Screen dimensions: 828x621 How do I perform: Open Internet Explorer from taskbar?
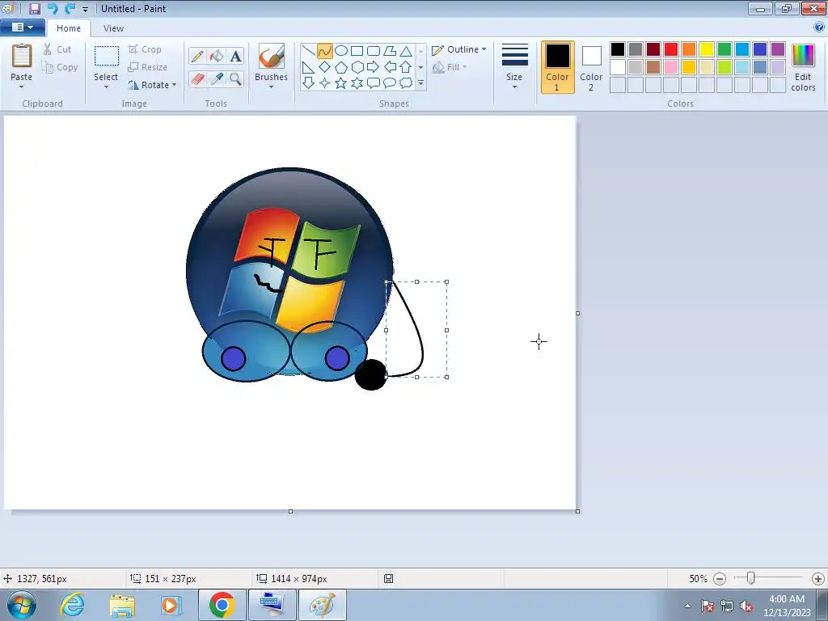pos(72,605)
